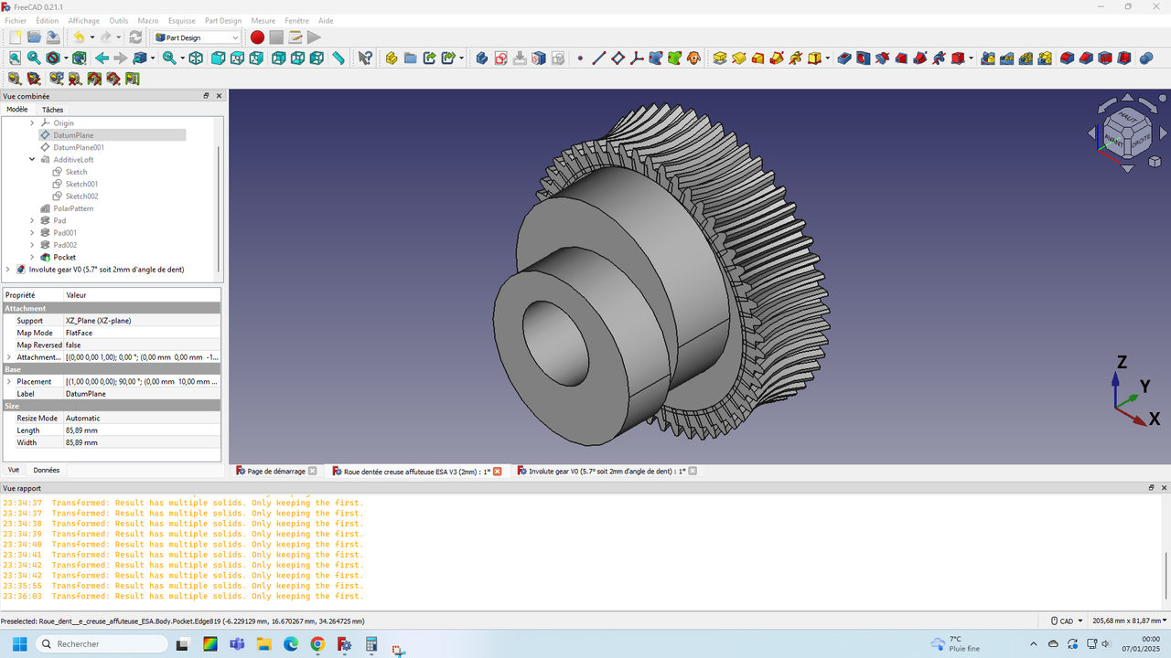
Task: Start macro recording red button
Action: [257, 37]
